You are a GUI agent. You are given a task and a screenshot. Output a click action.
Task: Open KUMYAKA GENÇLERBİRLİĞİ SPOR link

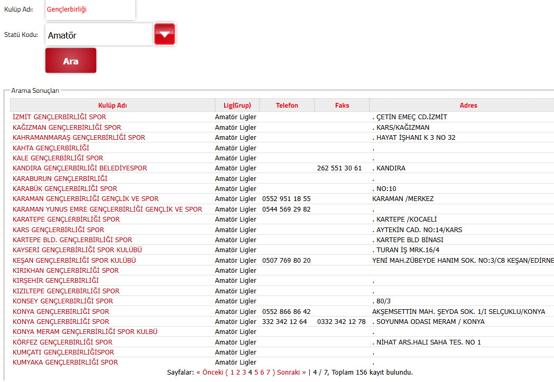click(x=66, y=362)
